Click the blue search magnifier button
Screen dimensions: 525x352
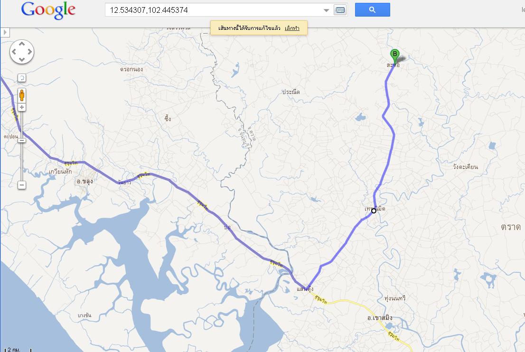point(372,9)
